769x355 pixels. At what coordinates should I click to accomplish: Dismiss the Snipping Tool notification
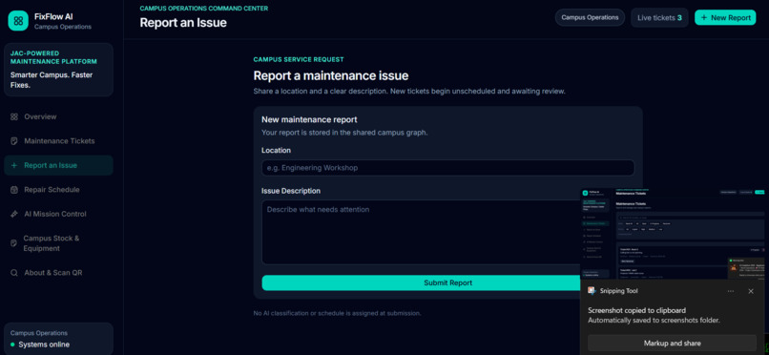(x=751, y=291)
